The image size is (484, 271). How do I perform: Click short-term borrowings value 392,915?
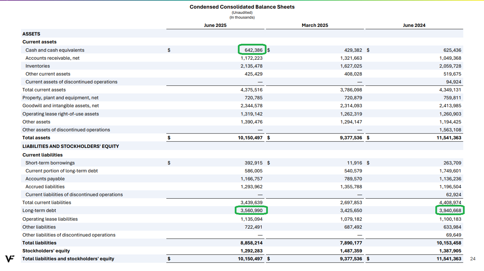(254, 163)
